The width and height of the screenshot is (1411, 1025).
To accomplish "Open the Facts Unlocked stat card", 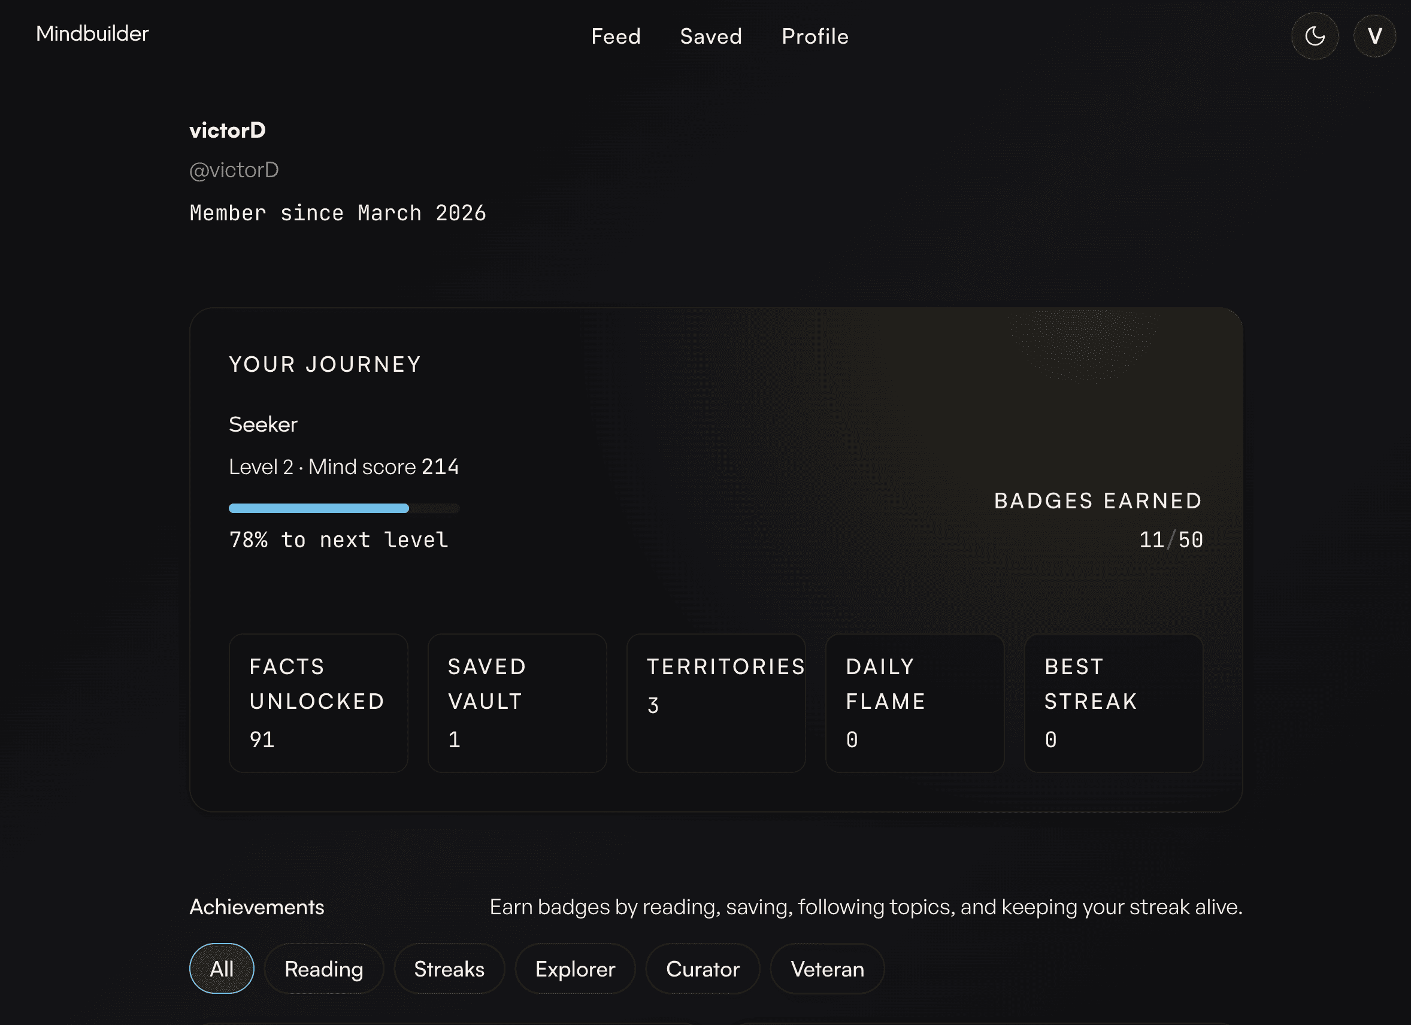I will 318,703.
